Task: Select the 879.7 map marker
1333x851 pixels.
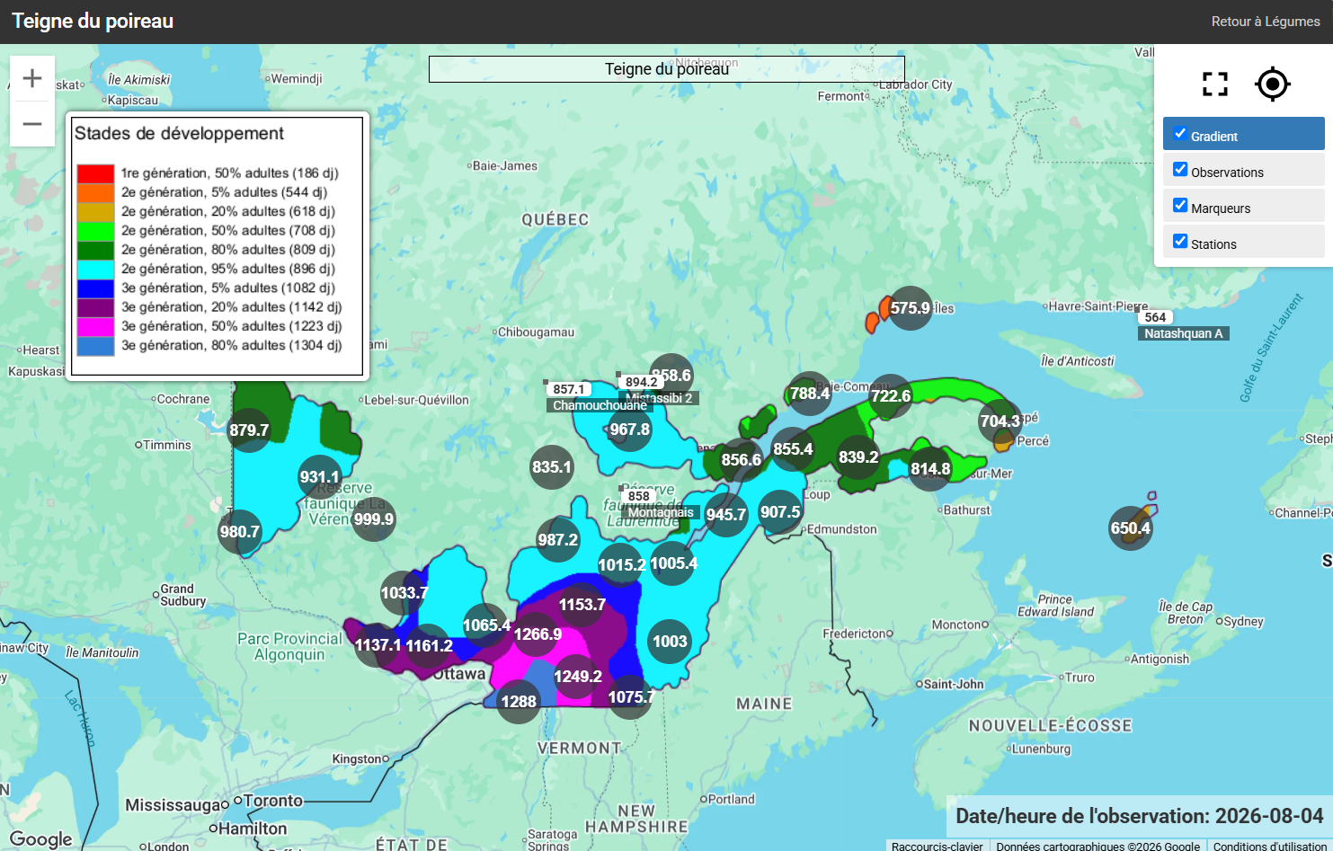Action: pos(249,430)
